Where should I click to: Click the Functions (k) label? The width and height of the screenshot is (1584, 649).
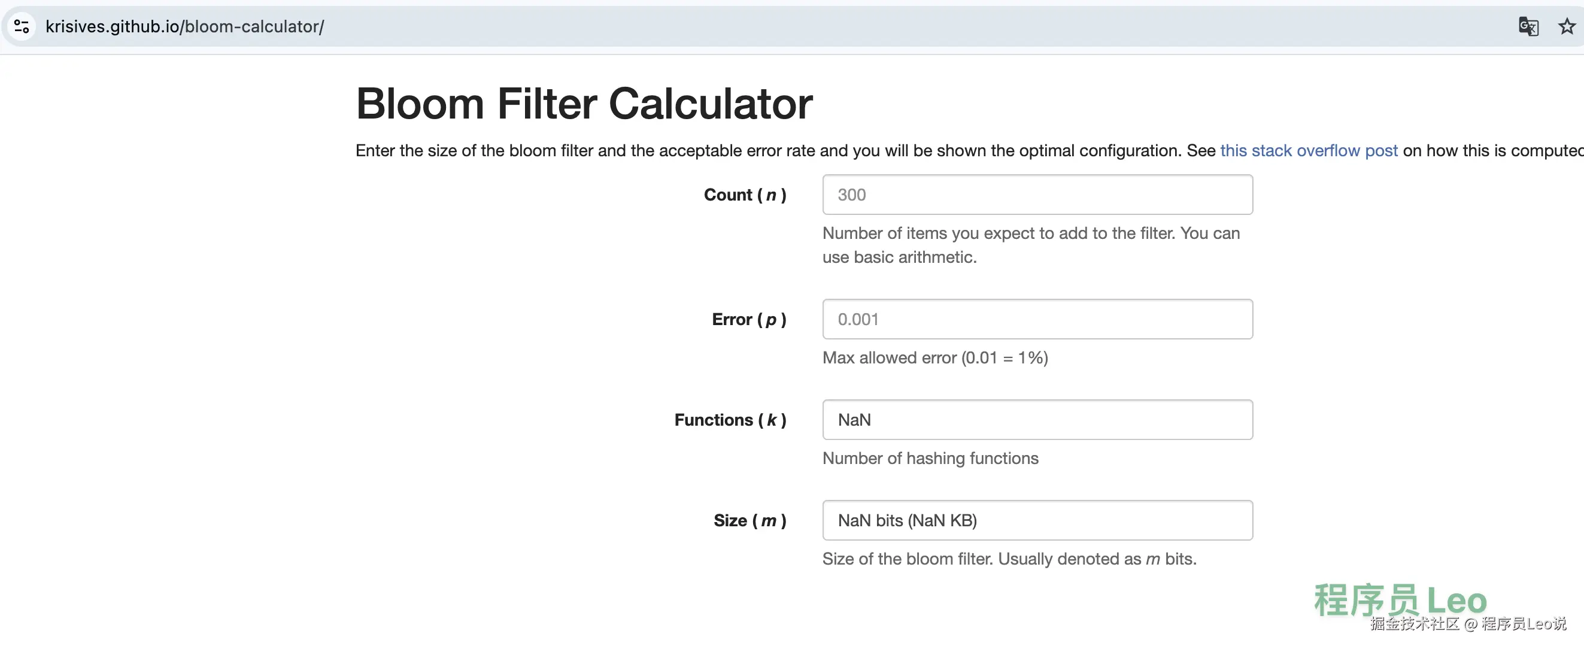click(x=730, y=420)
